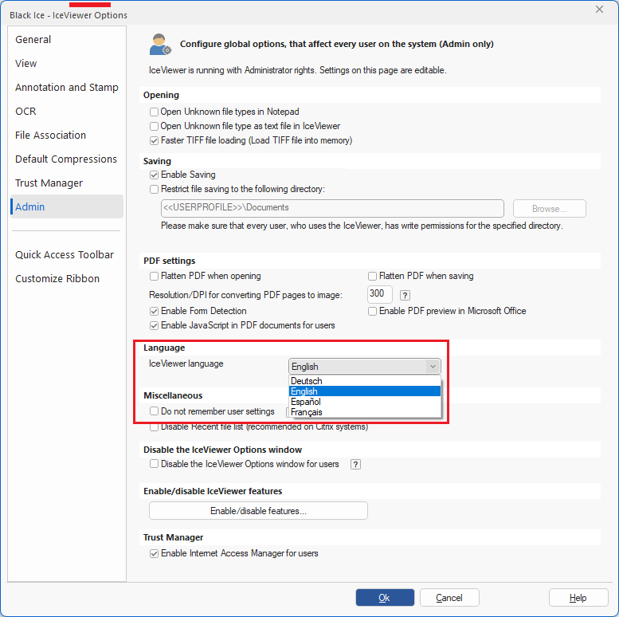Enable PDF preview in Microsoft Office

click(372, 311)
